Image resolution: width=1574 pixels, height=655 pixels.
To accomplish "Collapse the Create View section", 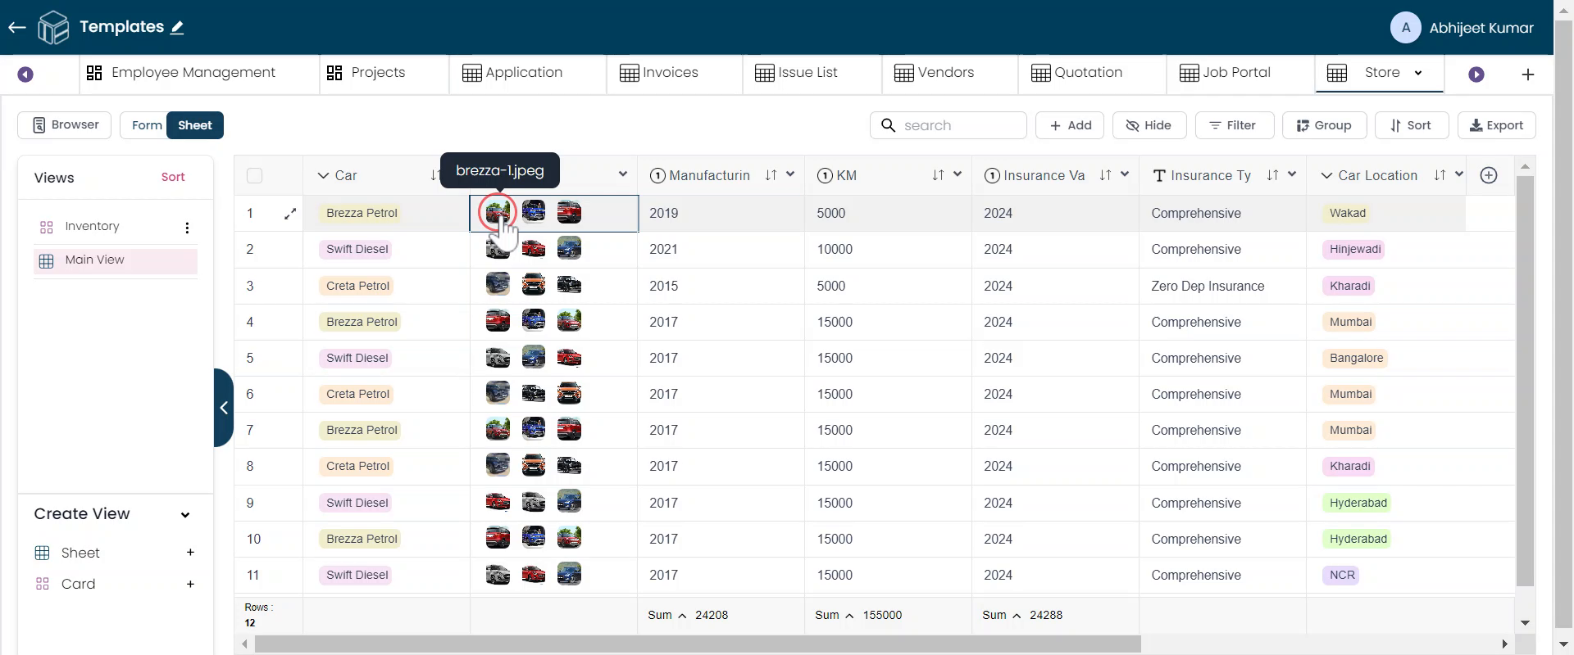I will click(x=185, y=515).
